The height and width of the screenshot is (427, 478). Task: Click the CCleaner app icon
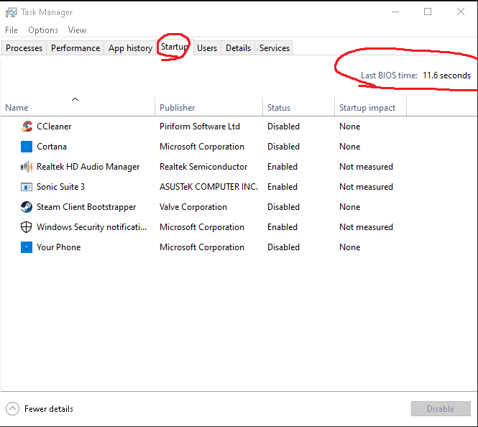click(x=27, y=127)
